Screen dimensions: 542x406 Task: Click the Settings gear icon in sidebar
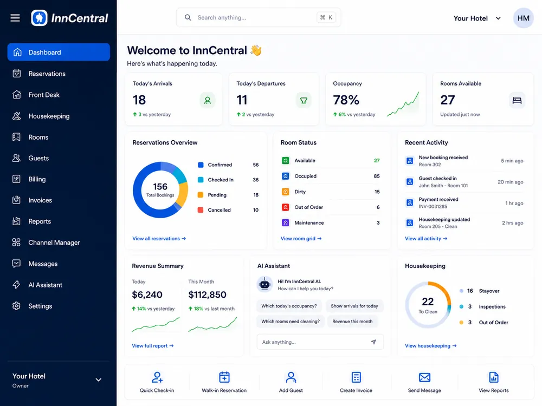pyautogui.click(x=17, y=306)
